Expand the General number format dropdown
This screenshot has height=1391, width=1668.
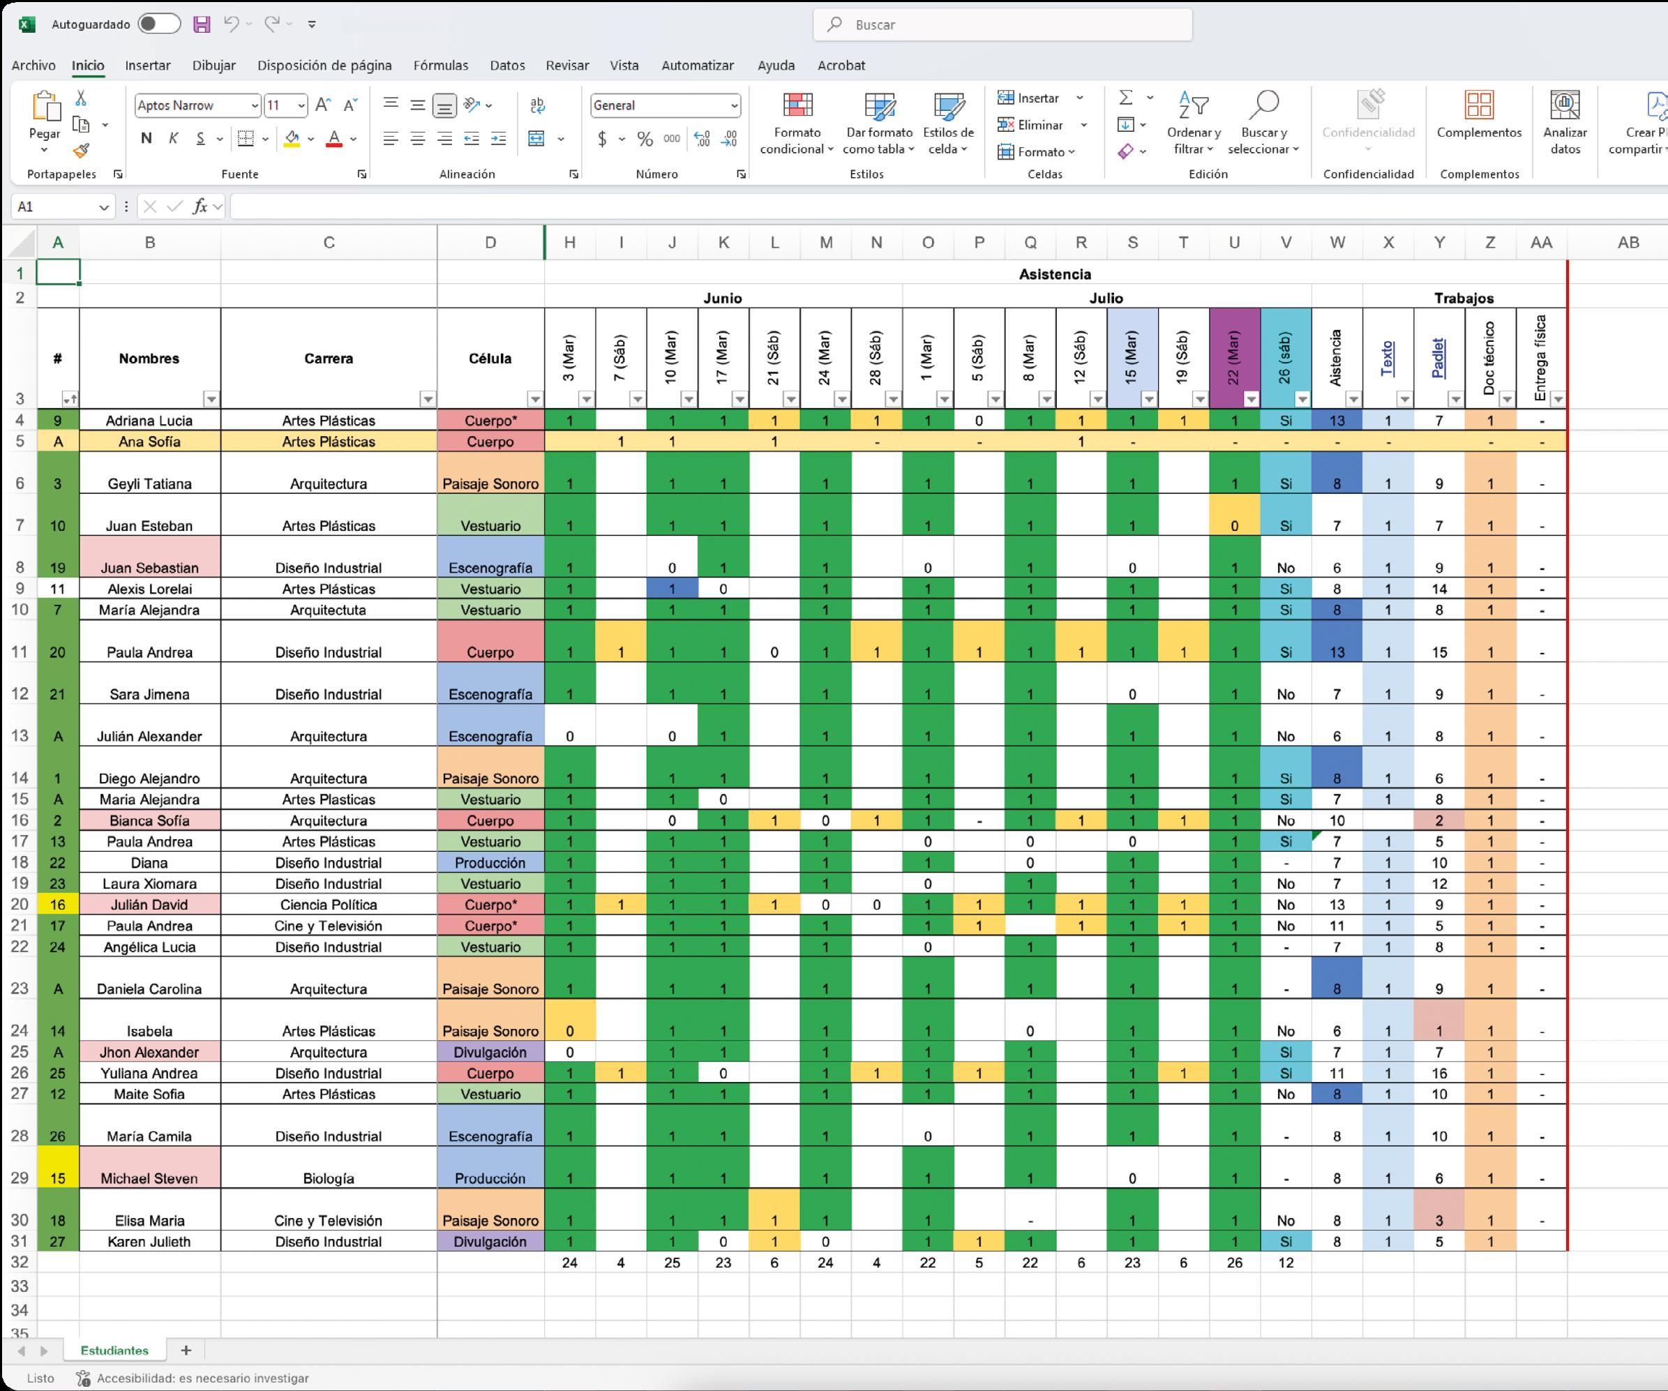(734, 105)
